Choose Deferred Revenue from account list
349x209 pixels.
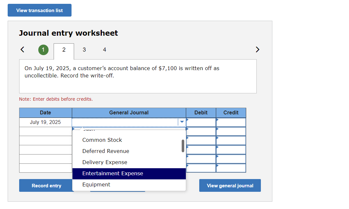pyautogui.click(x=129, y=151)
